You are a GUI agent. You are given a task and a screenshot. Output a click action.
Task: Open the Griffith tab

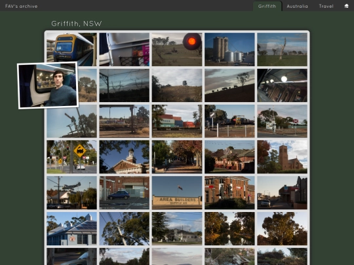coord(267,6)
